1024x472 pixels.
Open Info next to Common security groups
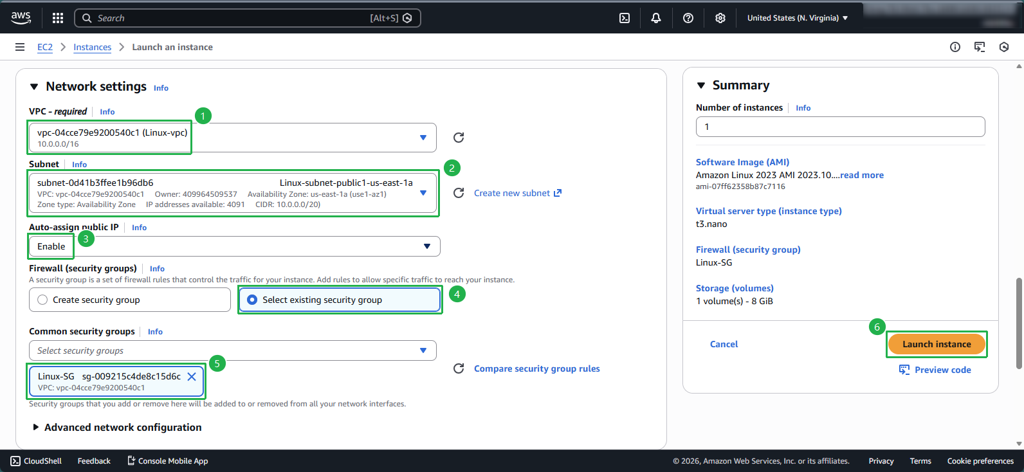click(155, 332)
